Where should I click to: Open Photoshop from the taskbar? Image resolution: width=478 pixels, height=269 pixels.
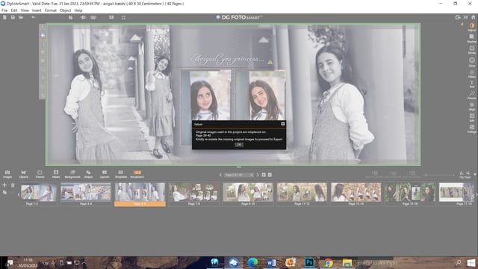(309, 262)
